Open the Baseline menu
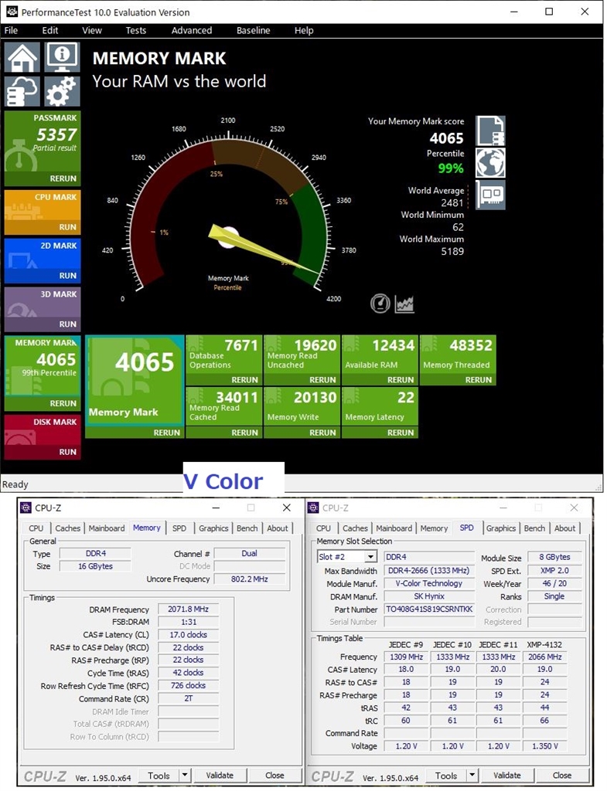 253,30
